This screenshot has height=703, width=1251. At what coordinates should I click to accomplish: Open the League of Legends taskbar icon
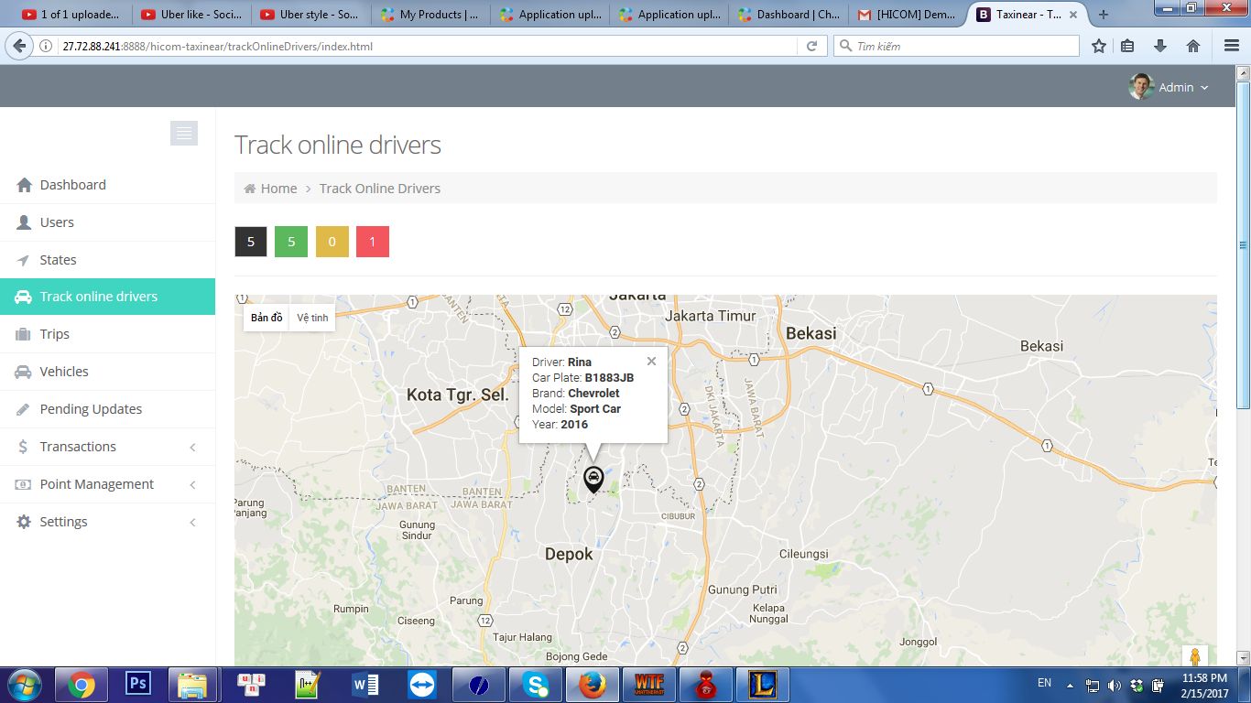click(x=763, y=684)
